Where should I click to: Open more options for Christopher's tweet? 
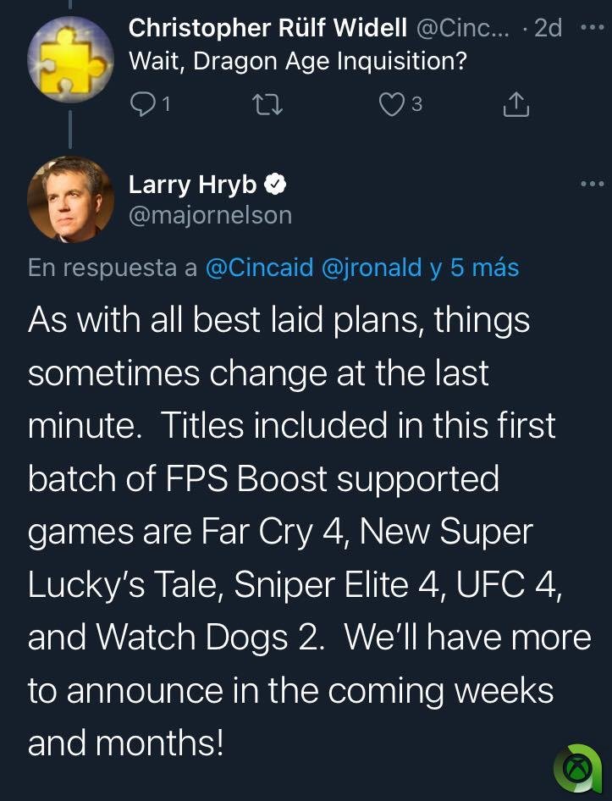(593, 26)
